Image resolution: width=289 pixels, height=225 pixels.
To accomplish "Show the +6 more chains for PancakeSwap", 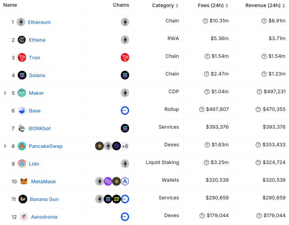I will click(x=125, y=146).
